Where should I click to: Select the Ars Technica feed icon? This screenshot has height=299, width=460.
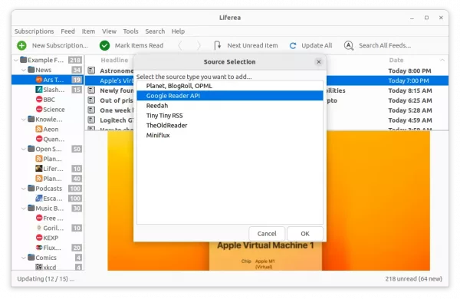pos(39,80)
